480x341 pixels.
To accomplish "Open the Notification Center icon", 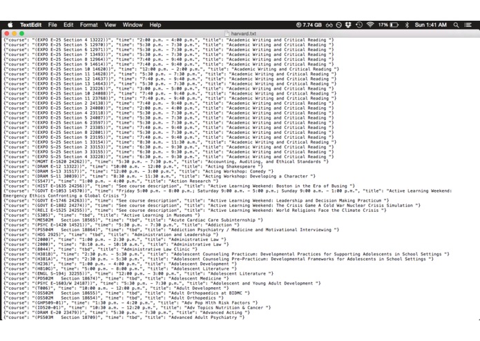I will tap(468, 25).
